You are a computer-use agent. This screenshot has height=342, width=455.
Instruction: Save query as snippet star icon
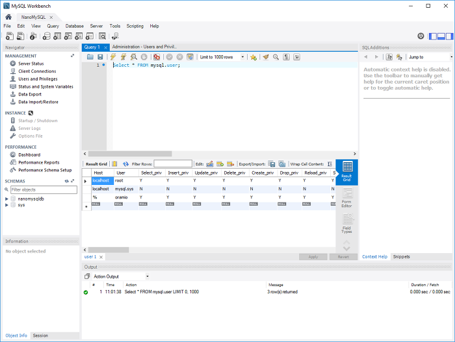pos(253,57)
